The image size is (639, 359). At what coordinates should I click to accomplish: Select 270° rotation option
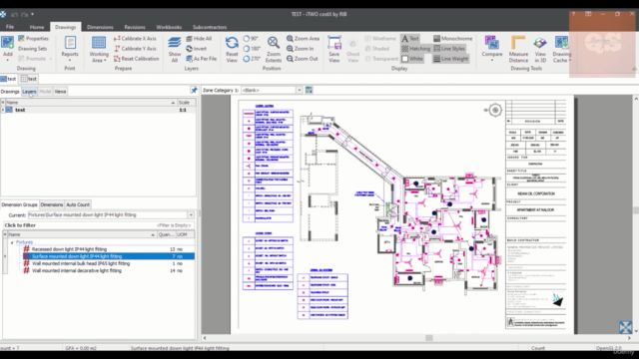(x=252, y=59)
